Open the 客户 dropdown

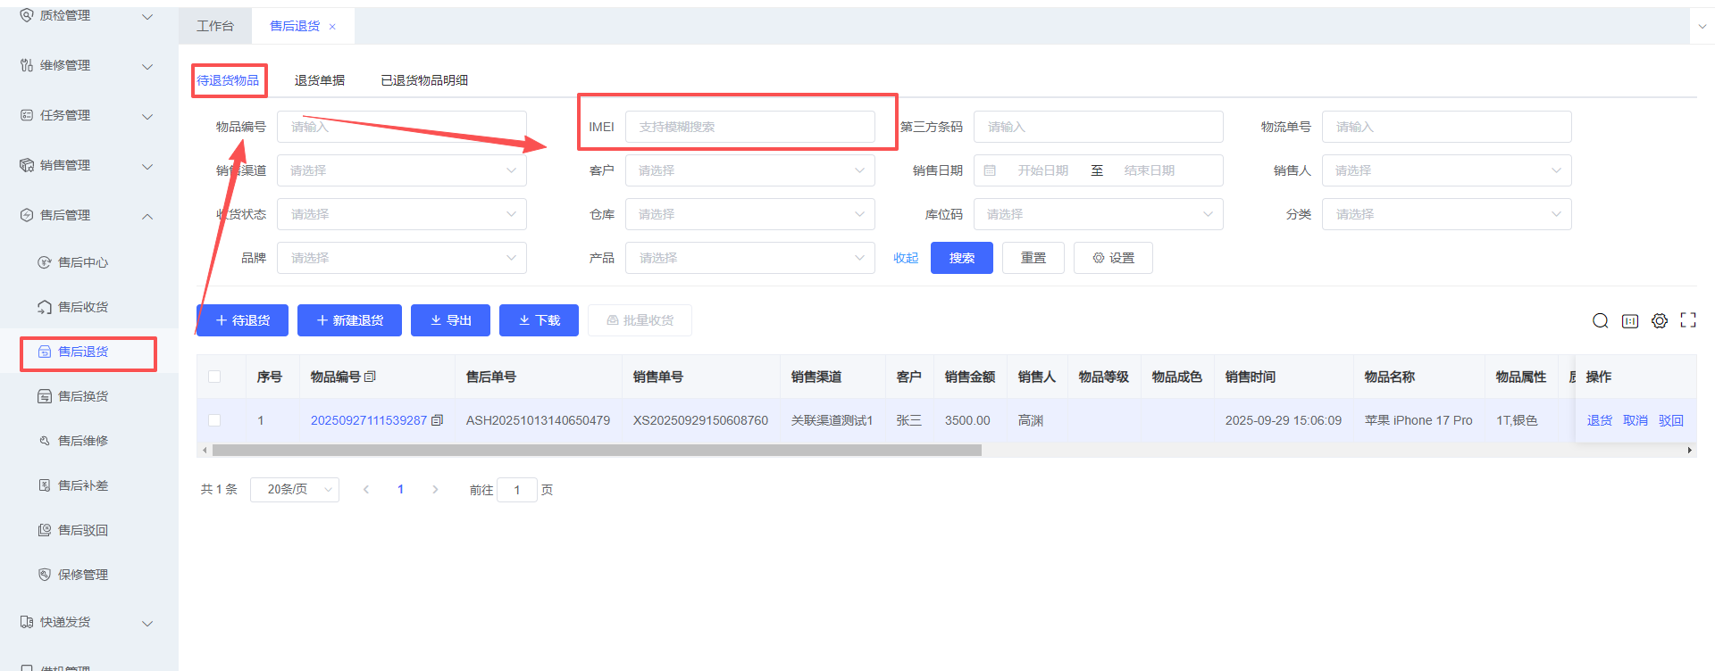(749, 170)
